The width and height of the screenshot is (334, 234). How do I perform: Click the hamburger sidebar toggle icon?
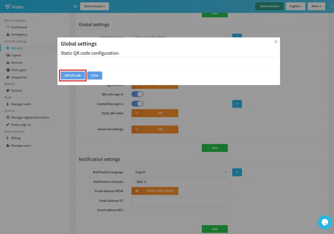point(75,6)
